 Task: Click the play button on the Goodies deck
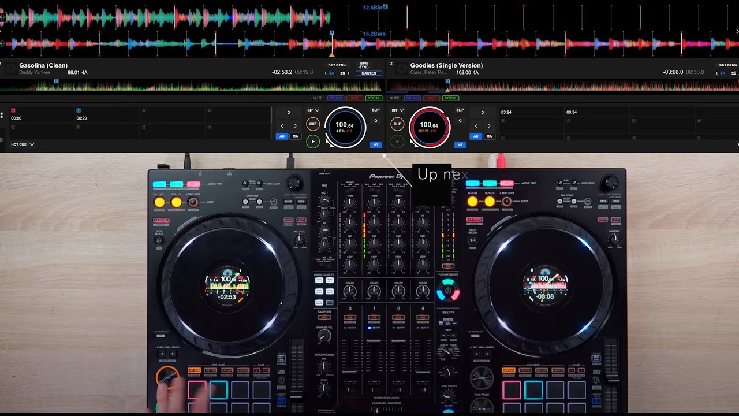pyautogui.click(x=397, y=140)
